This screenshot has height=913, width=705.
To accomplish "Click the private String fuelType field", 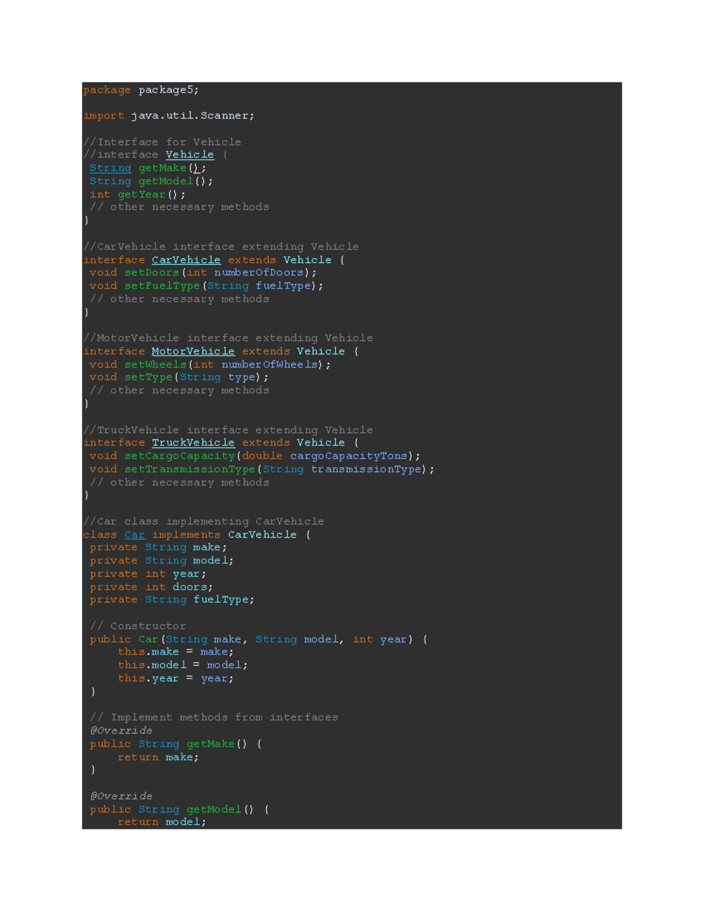I will [170, 599].
